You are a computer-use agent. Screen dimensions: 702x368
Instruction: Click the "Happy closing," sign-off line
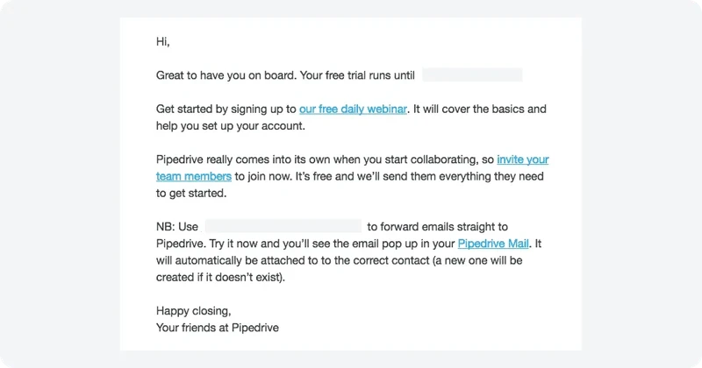point(194,310)
